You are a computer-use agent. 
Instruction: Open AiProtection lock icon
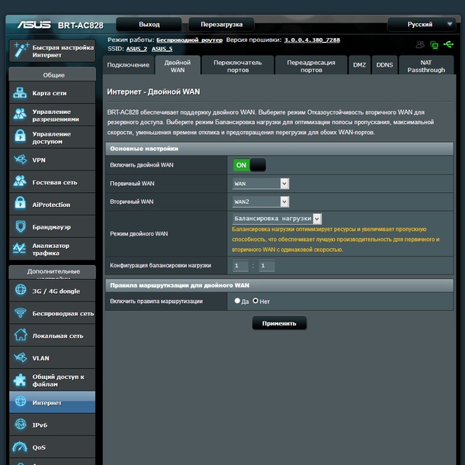(x=20, y=204)
